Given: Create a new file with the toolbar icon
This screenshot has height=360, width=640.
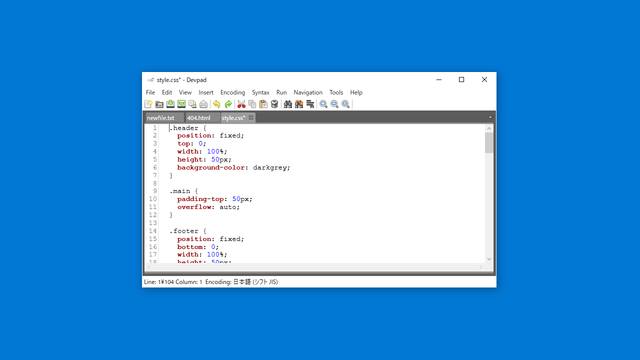Looking at the screenshot, I should click(x=148, y=104).
